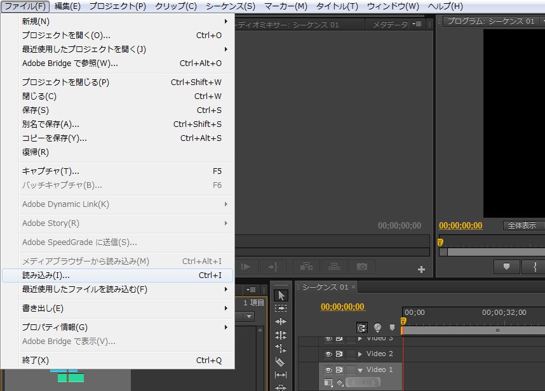Expand the Video 3 track

(x=360, y=338)
